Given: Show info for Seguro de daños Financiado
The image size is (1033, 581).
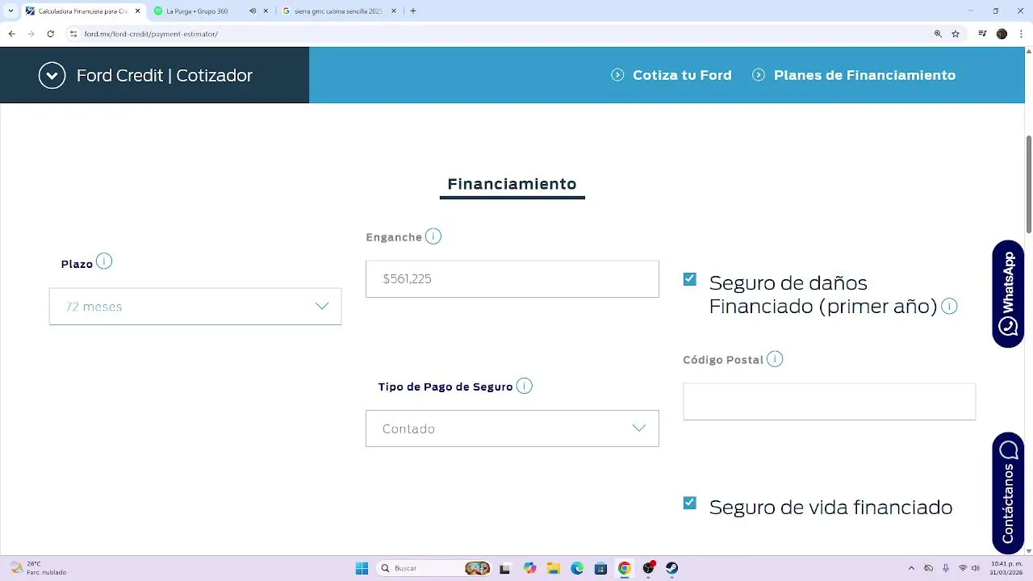Looking at the screenshot, I should (949, 307).
